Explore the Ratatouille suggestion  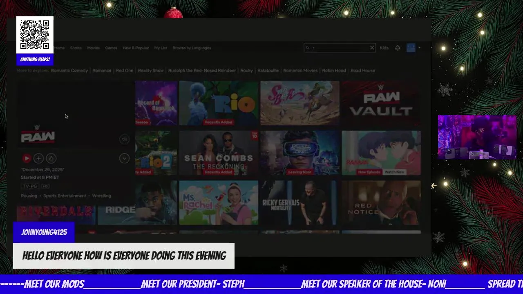point(268,71)
